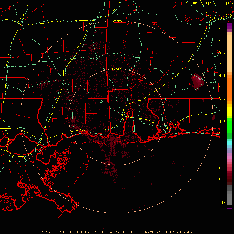Pick the pink segment near 1.0 on the color bar

point(230,158)
